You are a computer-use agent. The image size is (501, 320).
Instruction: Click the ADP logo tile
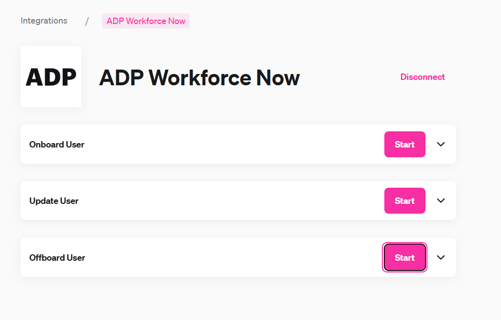point(51,76)
